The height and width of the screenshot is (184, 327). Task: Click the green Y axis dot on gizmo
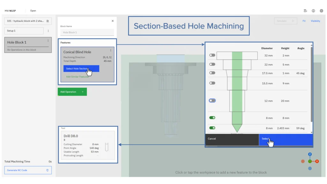[310, 161]
